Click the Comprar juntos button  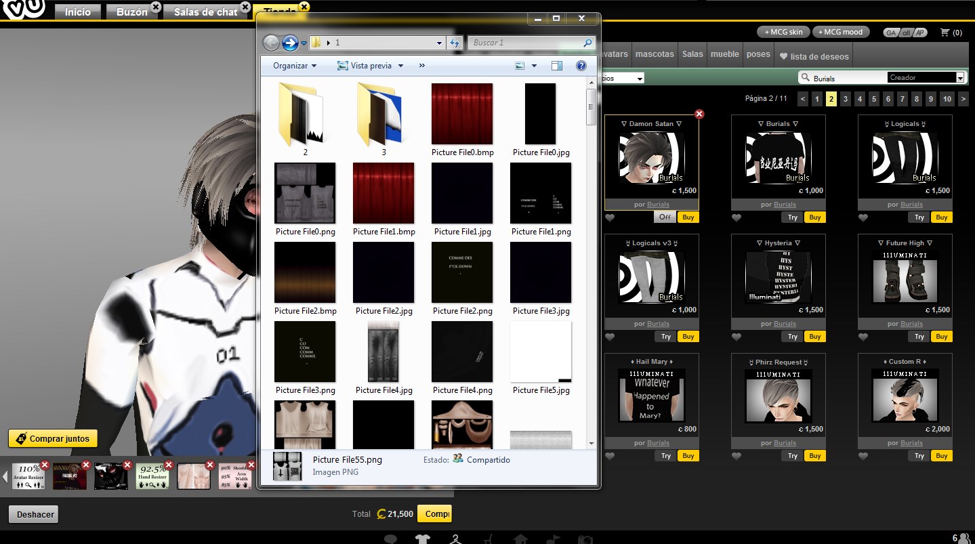point(53,438)
